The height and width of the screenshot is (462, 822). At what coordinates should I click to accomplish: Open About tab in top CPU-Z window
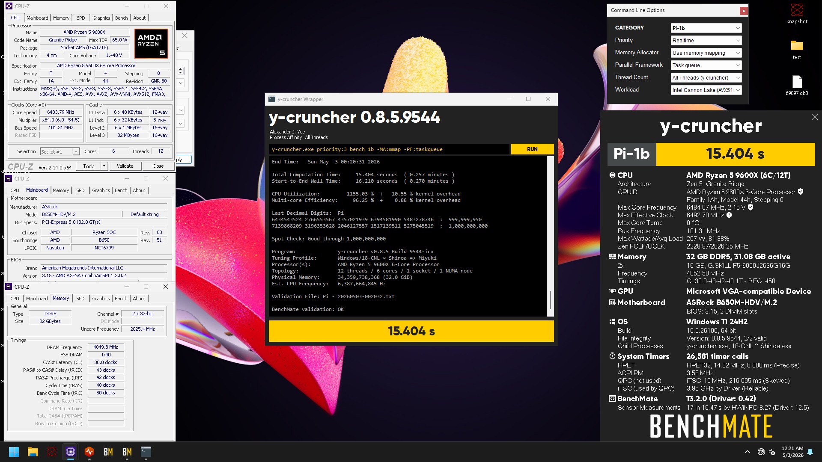pyautogui.click(x=140, y=18)
